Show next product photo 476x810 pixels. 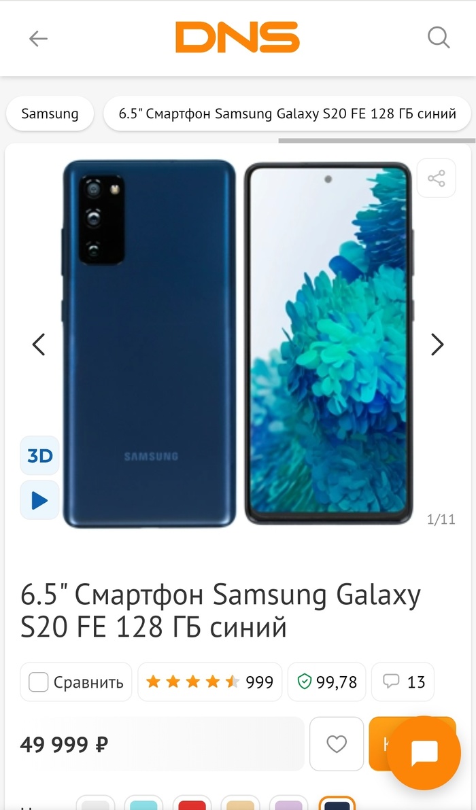click(437, 344)
